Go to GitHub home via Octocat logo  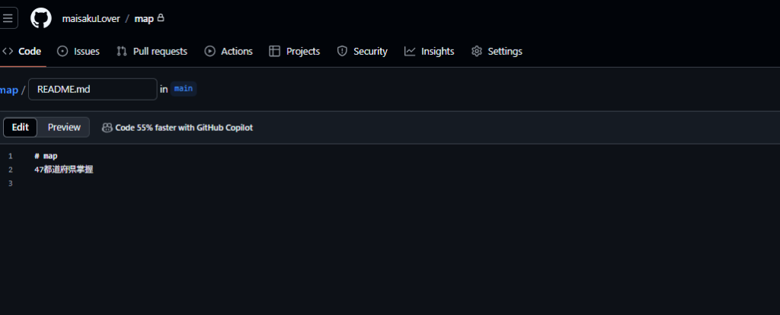click(41, 18)
